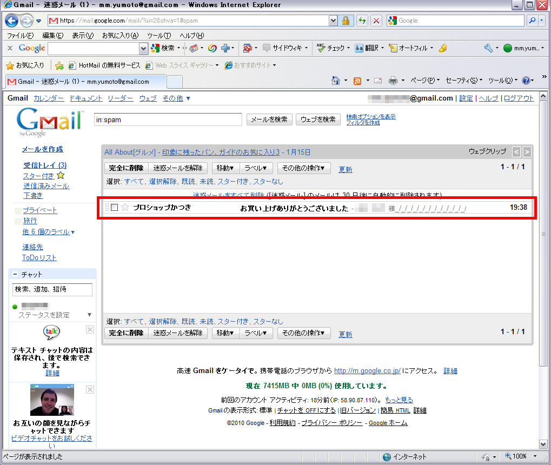Click the Google toolbar highlighter pen icon
551x465 pixels.
443,48
